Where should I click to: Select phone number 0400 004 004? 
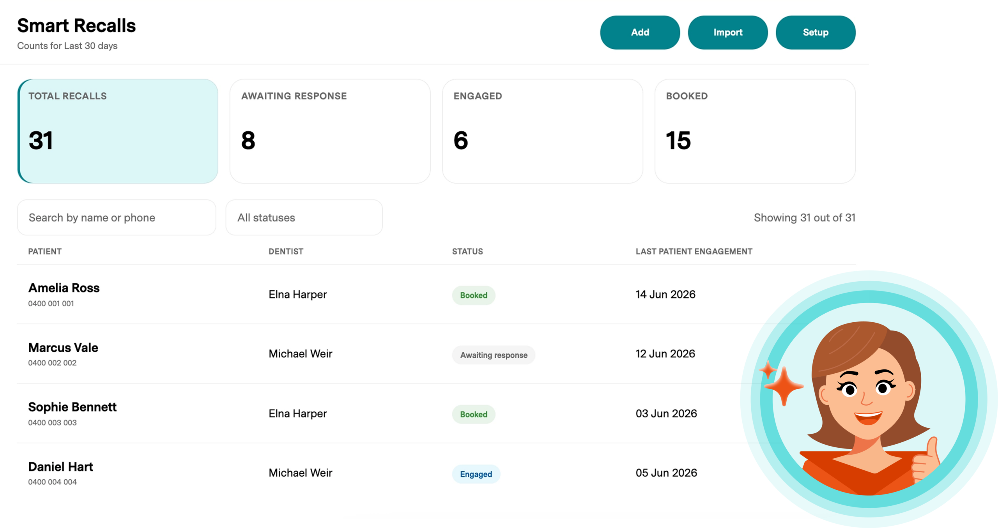tap(52, 482)
